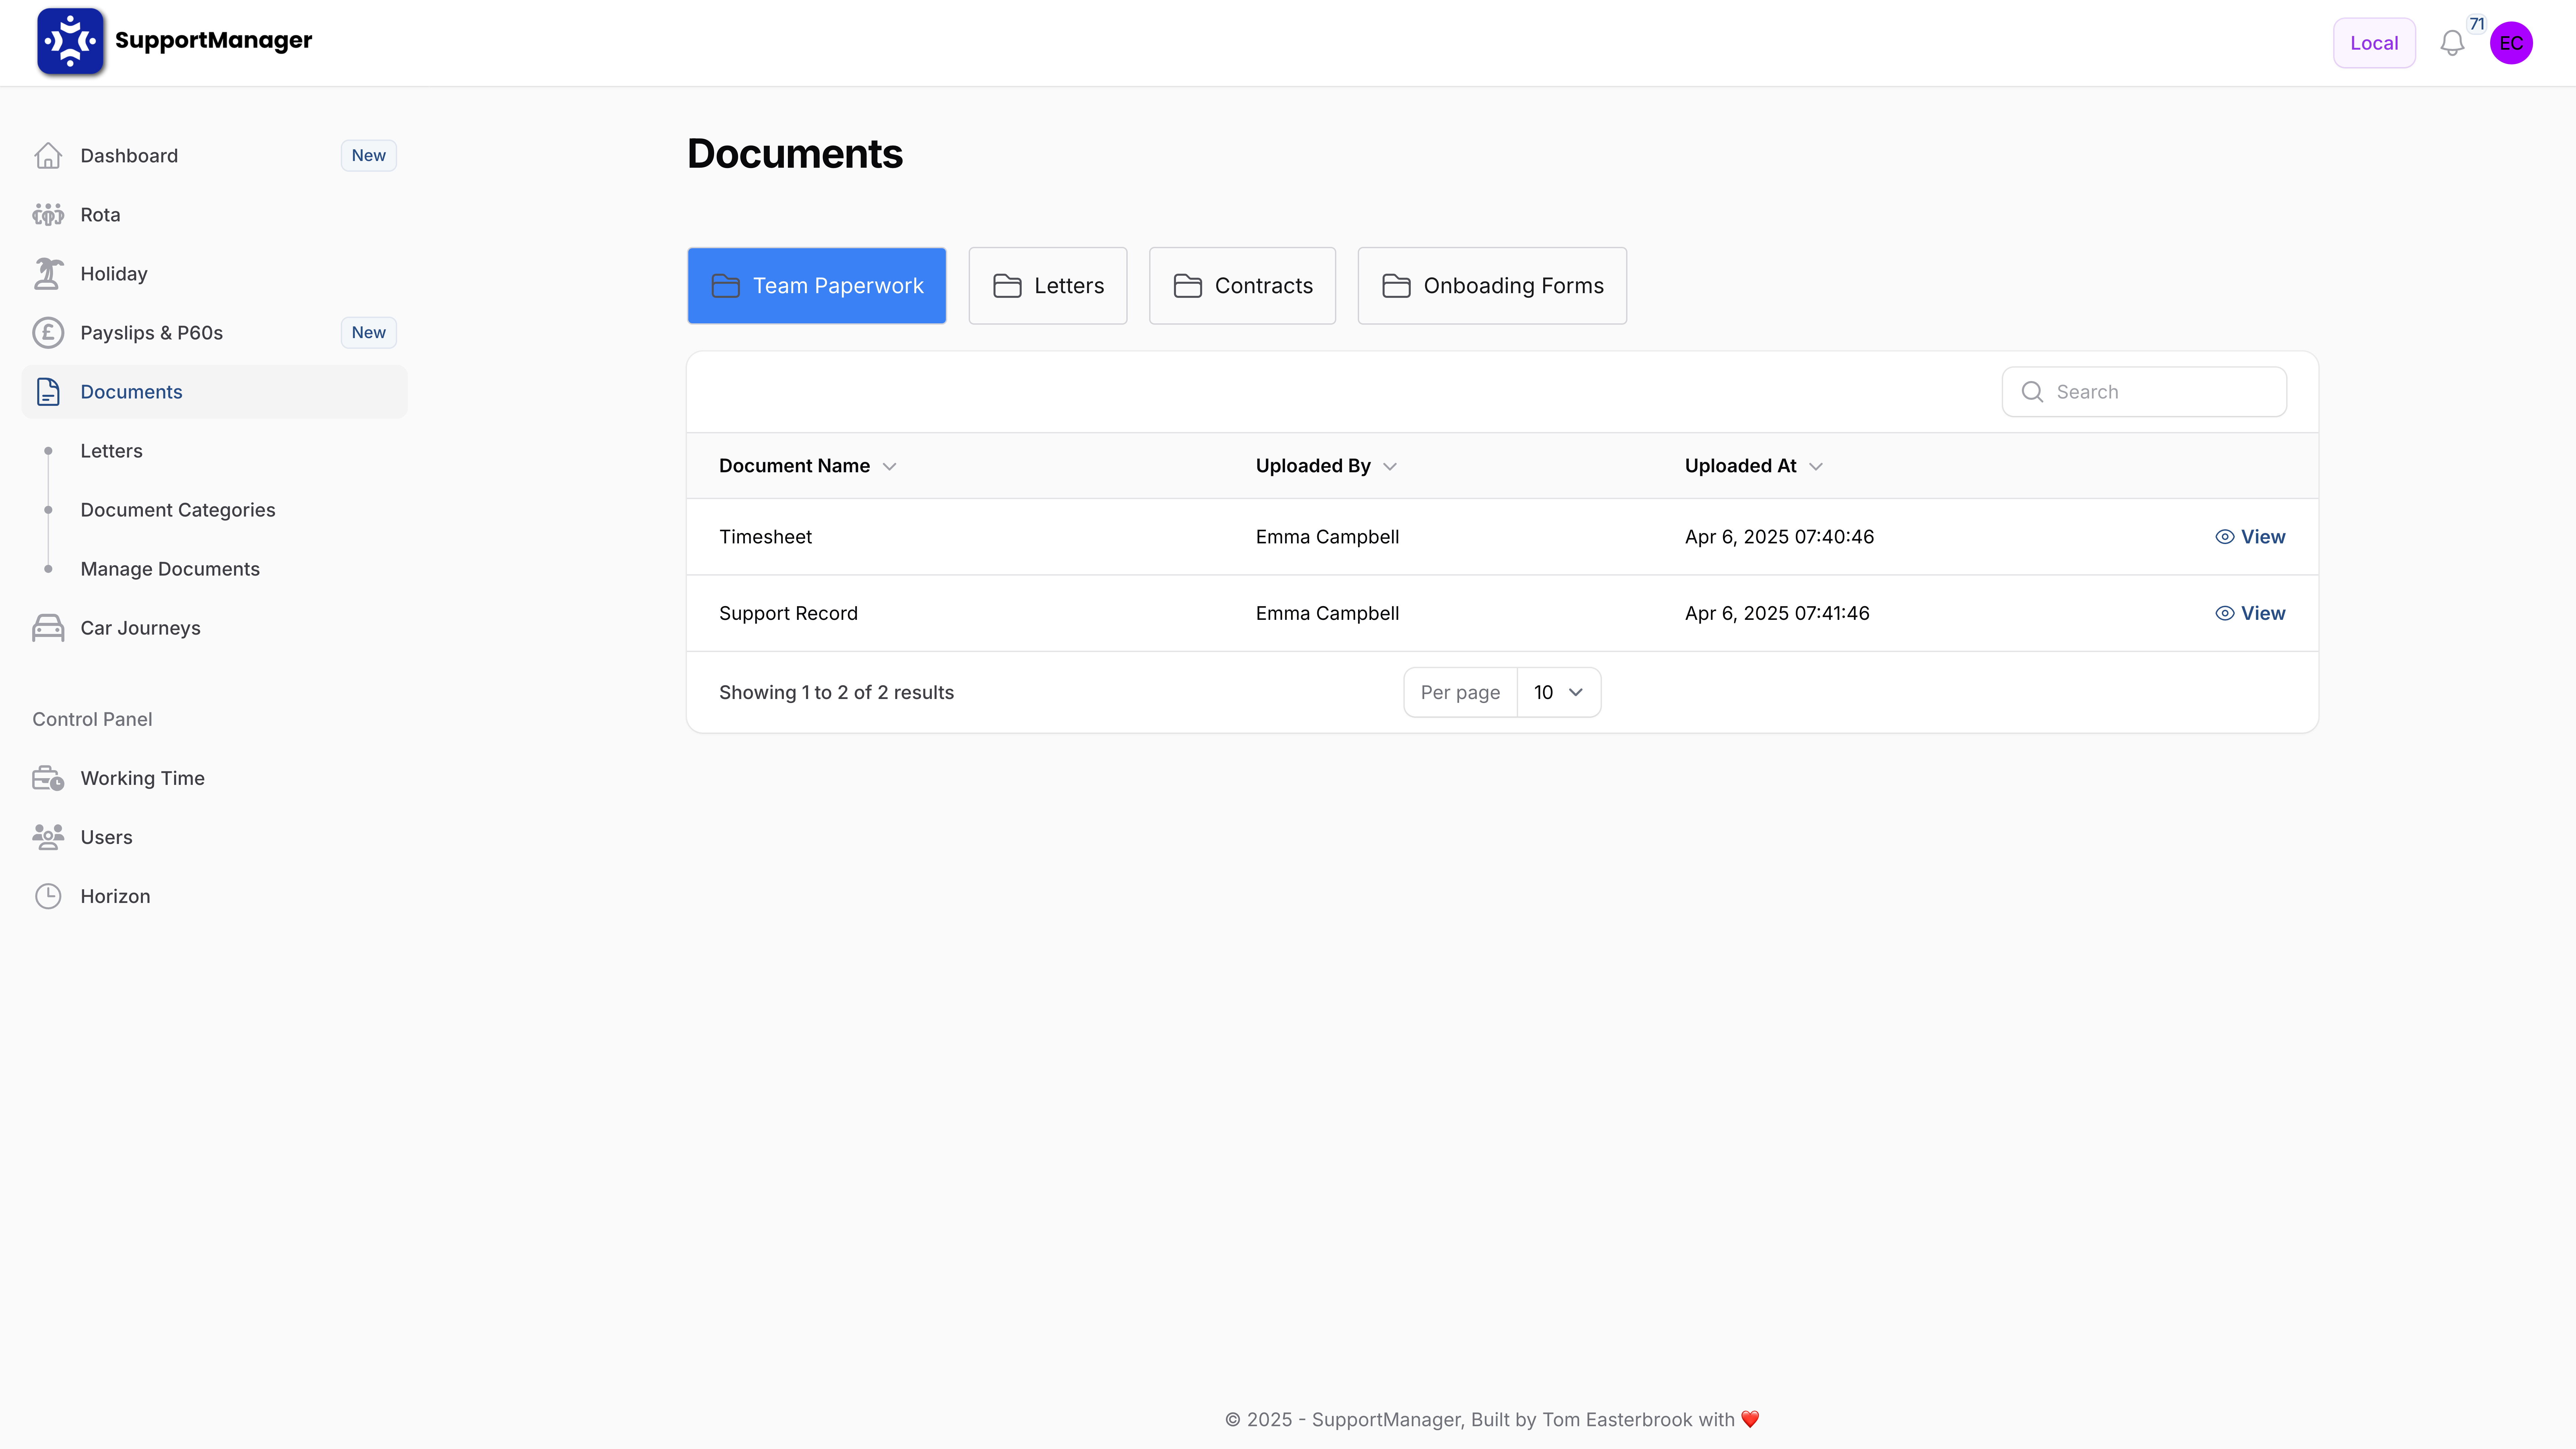Click the date Apr 6, 2025 07:41:46

tap(1777, 614)
